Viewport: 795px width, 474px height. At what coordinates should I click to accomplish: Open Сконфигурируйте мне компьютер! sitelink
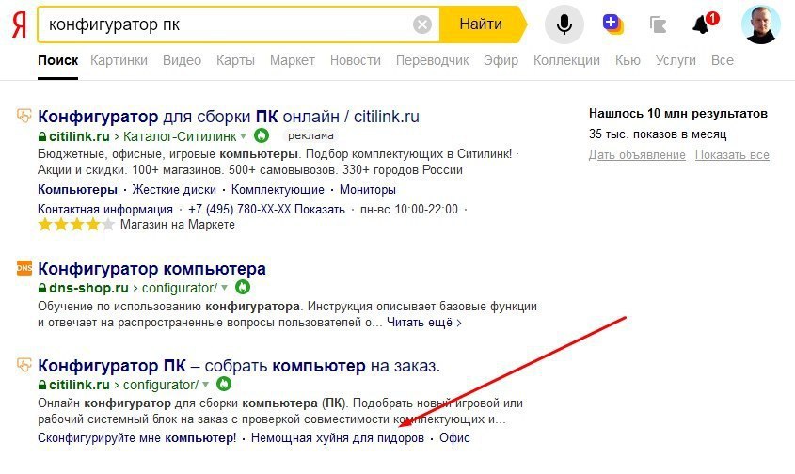click(137, 438)
